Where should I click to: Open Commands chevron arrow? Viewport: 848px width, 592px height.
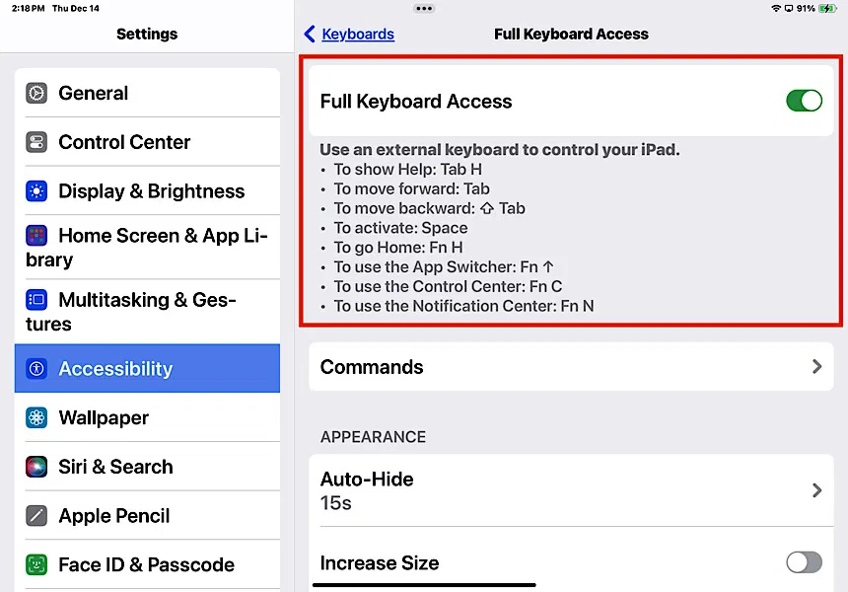click(x=816, y=367)
